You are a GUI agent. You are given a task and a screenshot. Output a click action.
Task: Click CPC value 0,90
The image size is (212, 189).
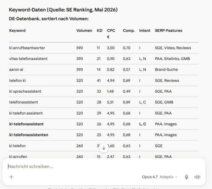pos(111,59)
